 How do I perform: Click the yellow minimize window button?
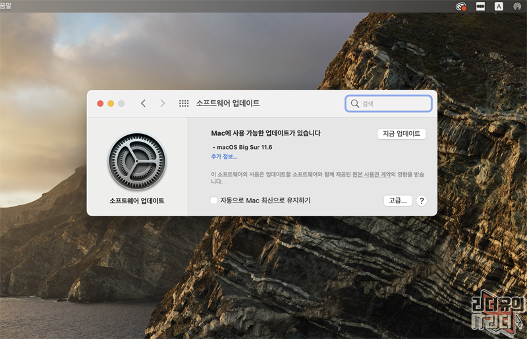111,104
